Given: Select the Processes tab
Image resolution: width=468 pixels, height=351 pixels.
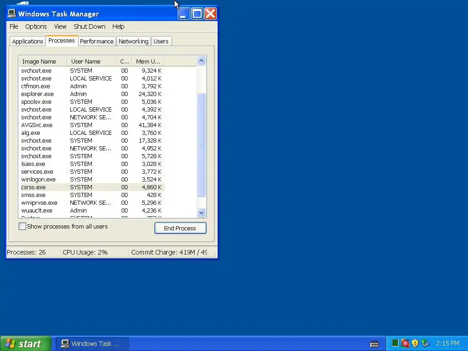Looking at the screenshot, I should coord(62,41).
